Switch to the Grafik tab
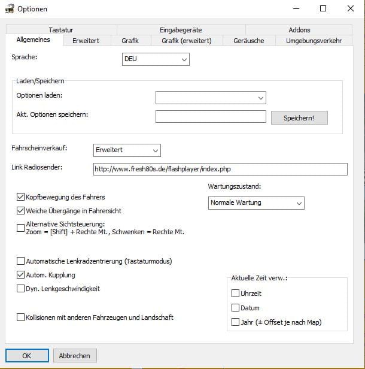Viewport: 365px width, 369px height. click(x=130, y=41)
